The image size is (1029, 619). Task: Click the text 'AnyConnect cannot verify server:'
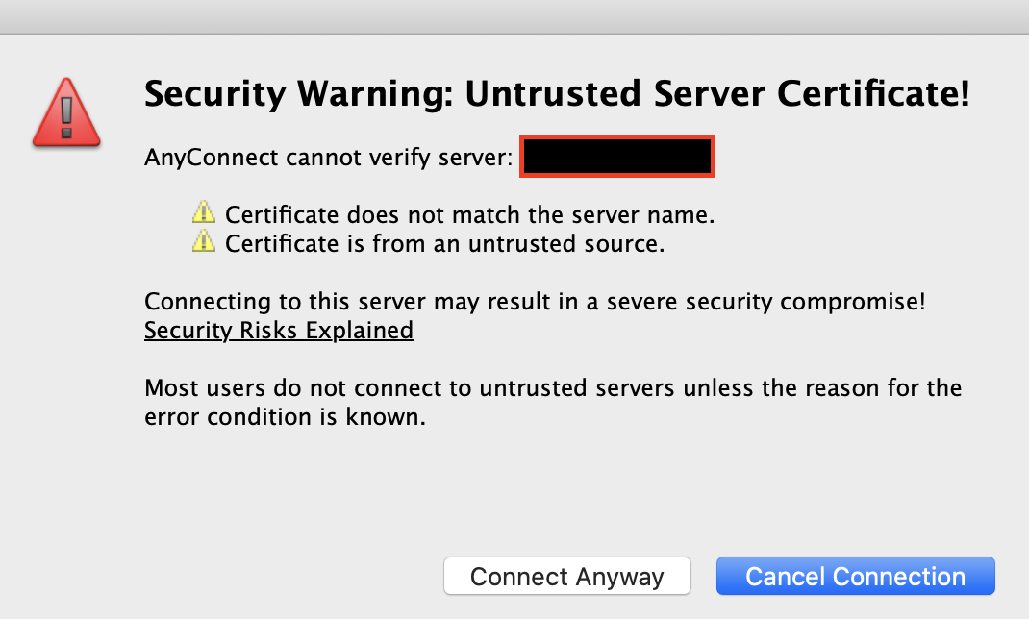(x=328, y=158)
